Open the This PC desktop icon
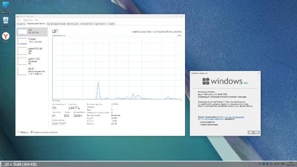 [6, 7]
